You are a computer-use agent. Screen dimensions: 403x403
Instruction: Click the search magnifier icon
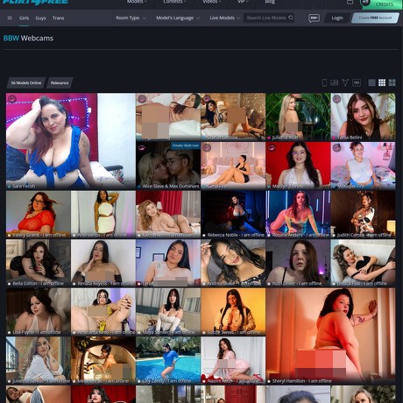click(291, 18)
